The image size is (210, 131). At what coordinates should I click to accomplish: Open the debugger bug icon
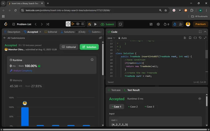90,24
